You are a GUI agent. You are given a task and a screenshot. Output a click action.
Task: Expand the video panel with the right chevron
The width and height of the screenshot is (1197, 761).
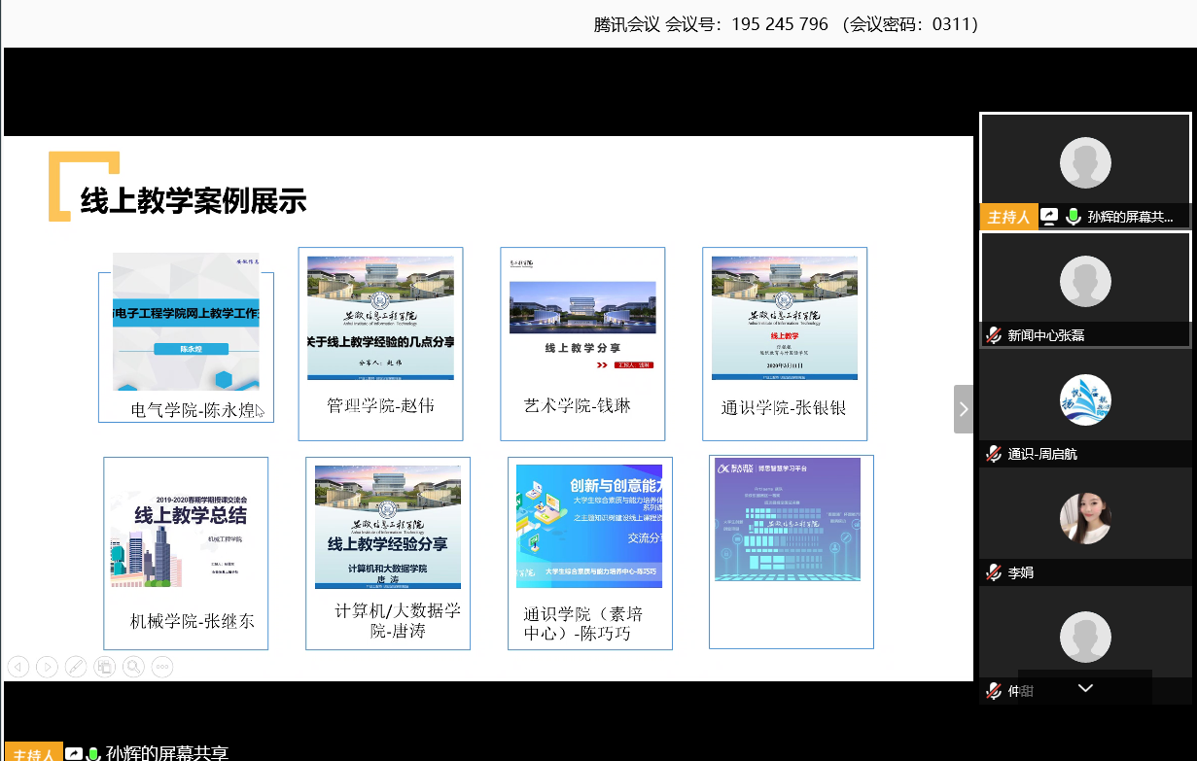(963, 408)
